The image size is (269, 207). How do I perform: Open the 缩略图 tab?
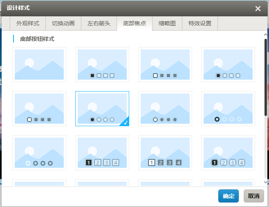click(x=167, y=24)
